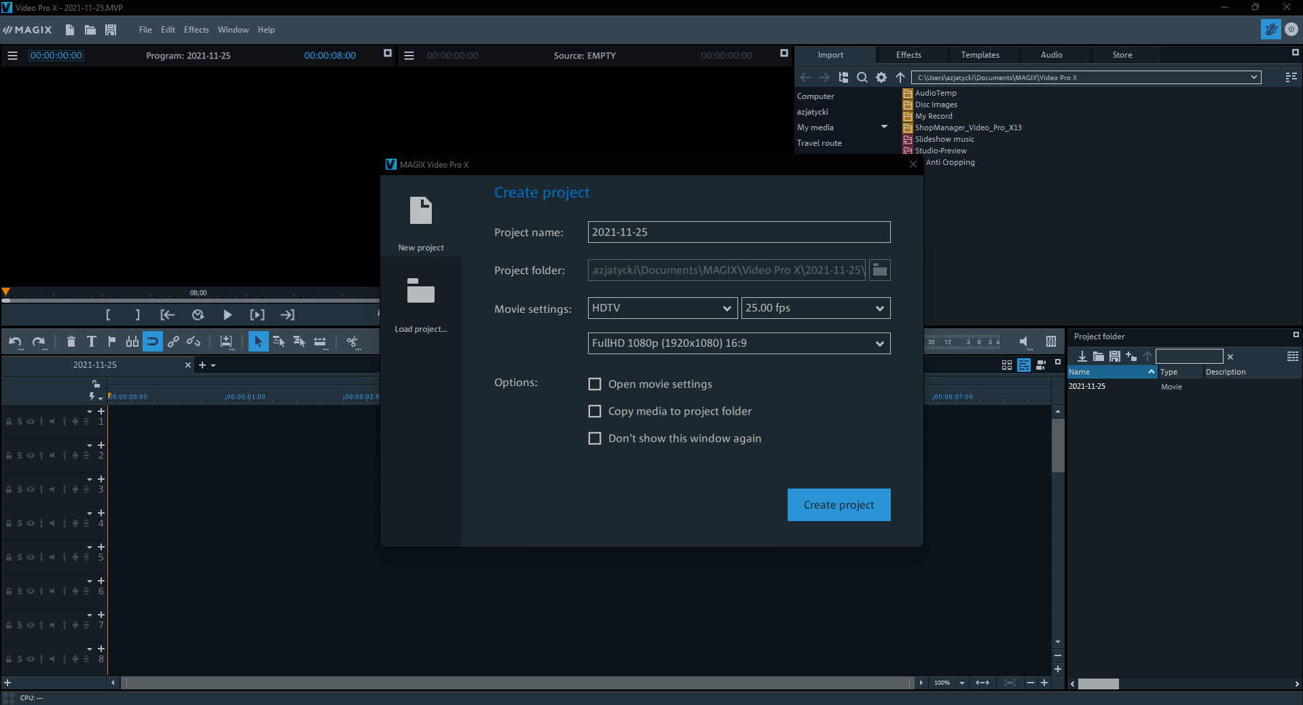Switch timeline to scene overview grid view
Screen dimensions: 1303x705
click(x=1007, y=365)
